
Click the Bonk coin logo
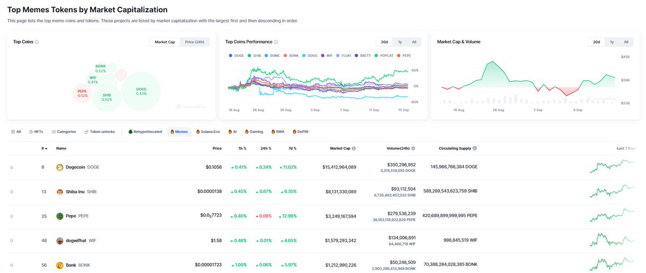tap(60, 265)
